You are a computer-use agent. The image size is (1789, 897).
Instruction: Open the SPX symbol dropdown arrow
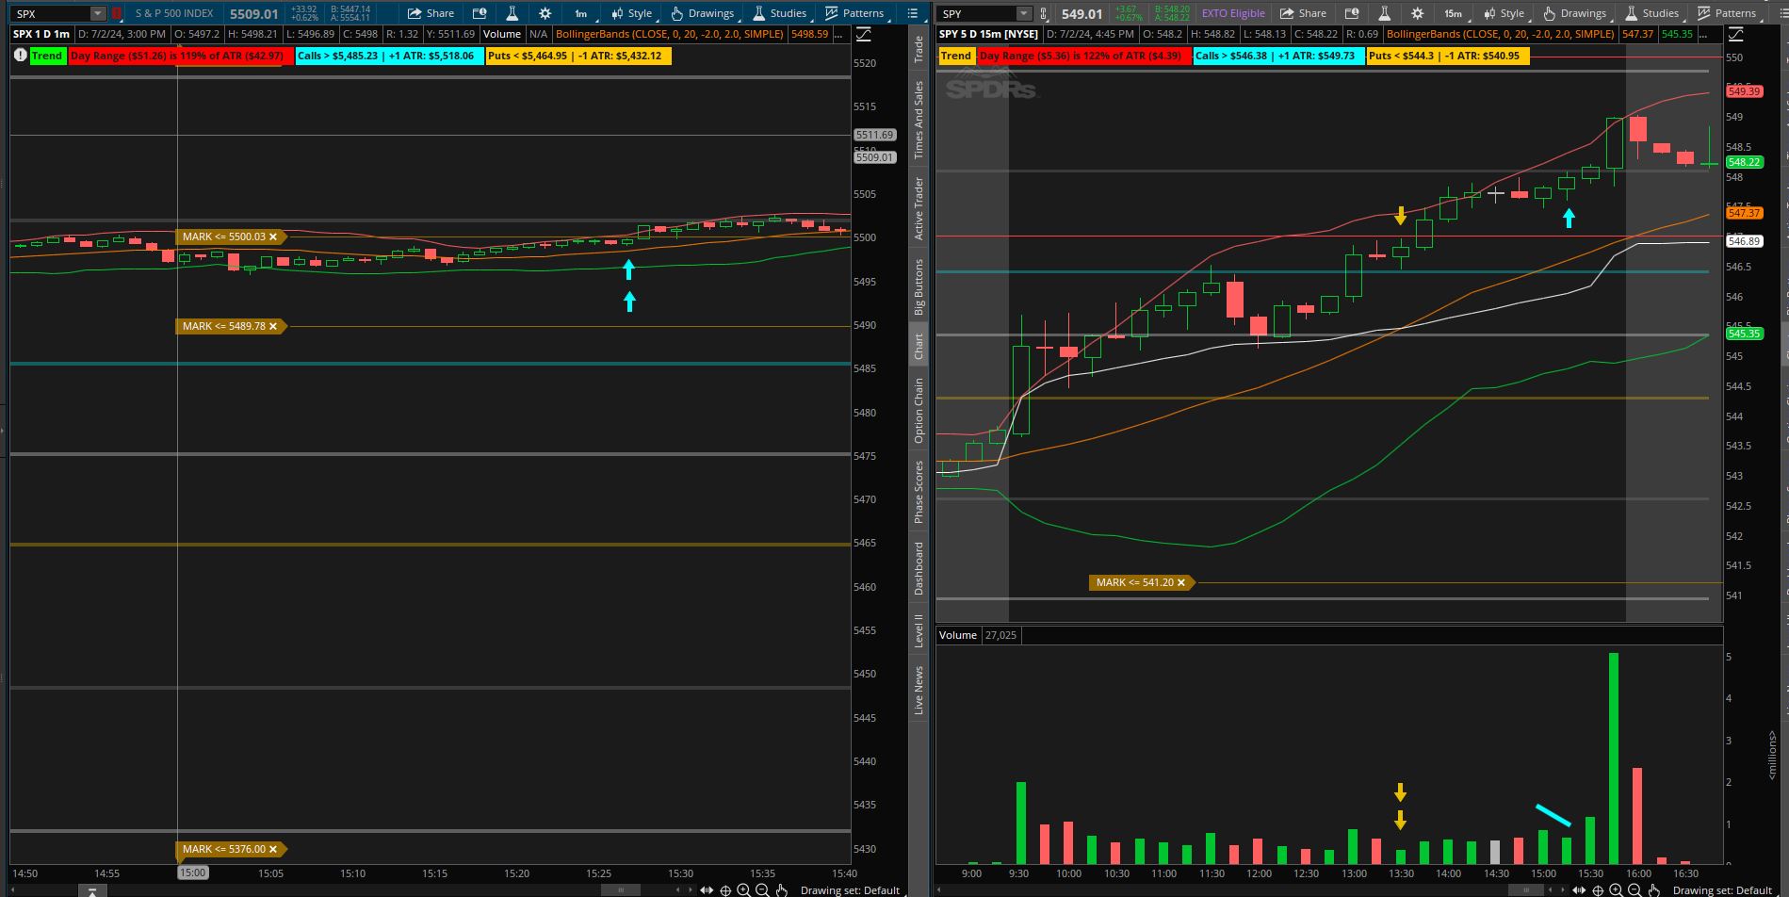(x=98, y=13)
